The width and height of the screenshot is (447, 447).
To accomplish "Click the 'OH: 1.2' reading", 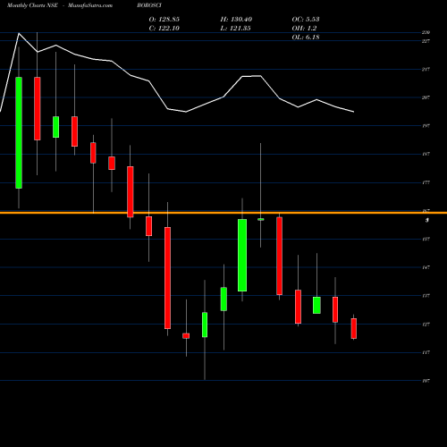I will pyautogui.click(x=304, y=29).
